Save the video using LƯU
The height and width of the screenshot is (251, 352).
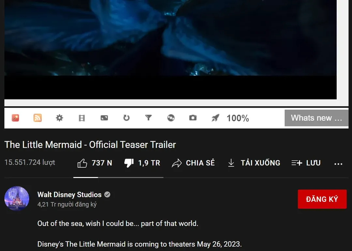tap(306, 163)
